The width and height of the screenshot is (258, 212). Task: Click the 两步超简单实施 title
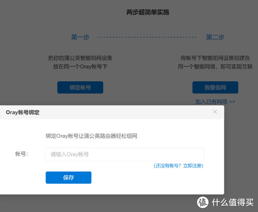tap(148, 12)
